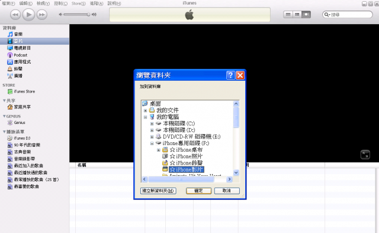Switch to grid view button

coord(297,14)
